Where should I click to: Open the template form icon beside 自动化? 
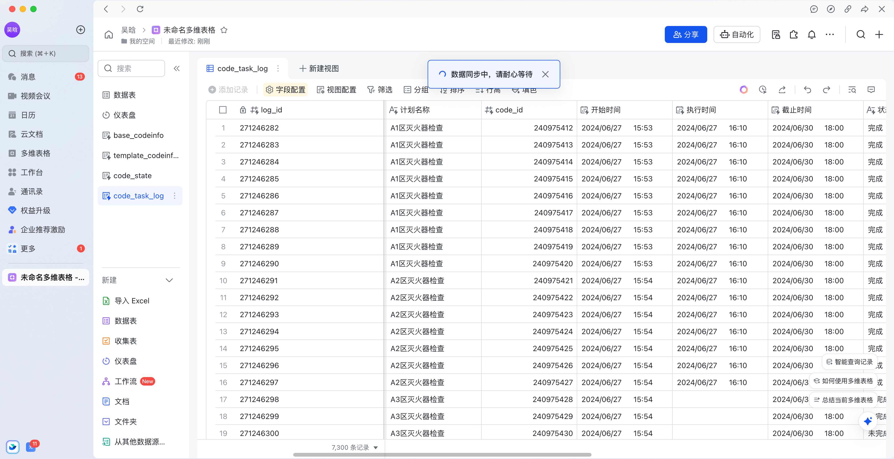776,34
